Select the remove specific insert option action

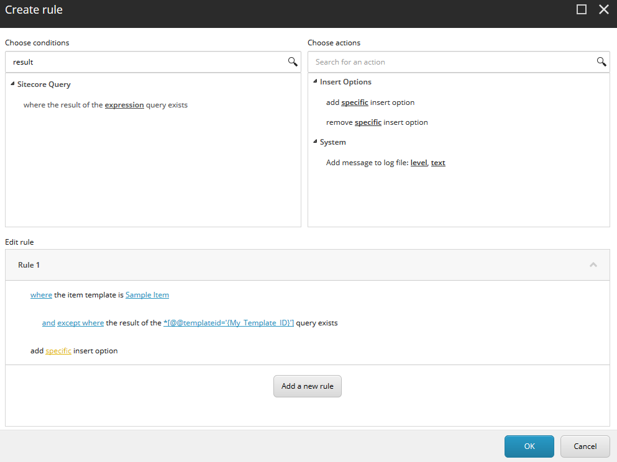[377, 122]
